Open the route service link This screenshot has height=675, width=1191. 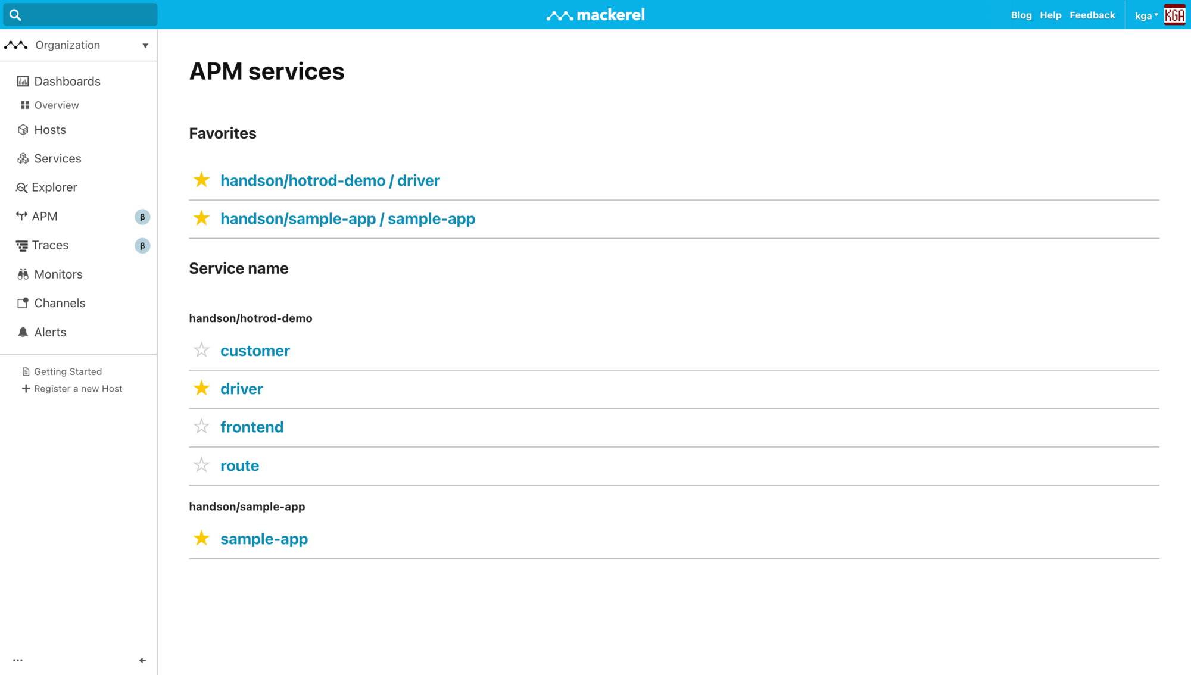point(239,465)
